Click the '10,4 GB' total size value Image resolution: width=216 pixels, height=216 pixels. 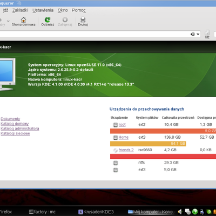(171, 125)
